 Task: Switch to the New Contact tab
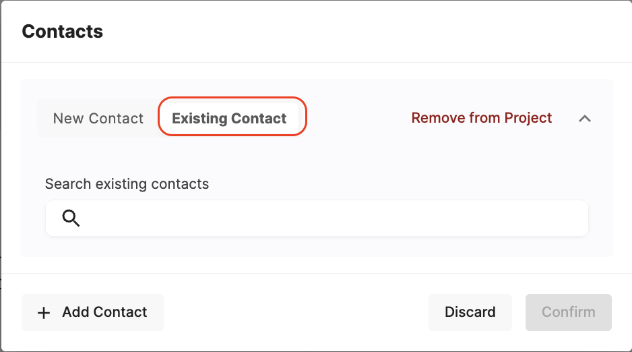coord(98,118)
